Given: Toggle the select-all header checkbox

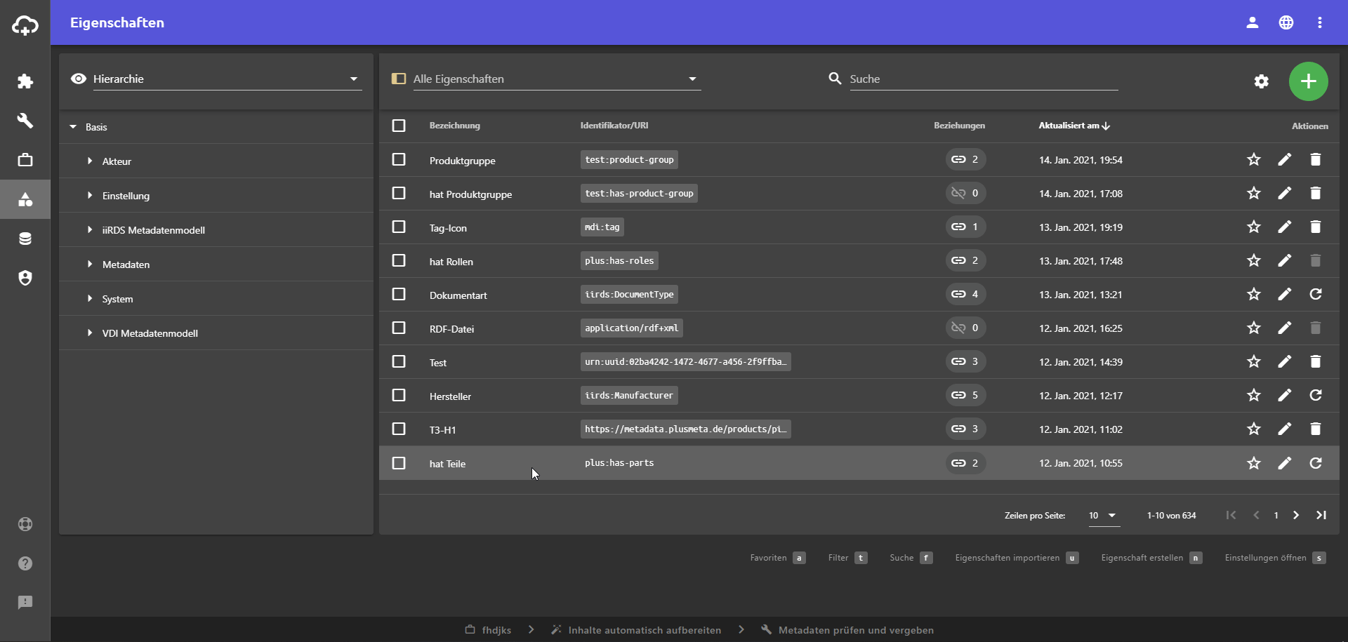Looking at the screenshot, I should point(399,126).
